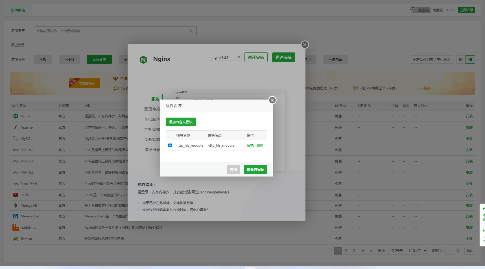Click MongoDB leaf icon

tap(16, 205)
